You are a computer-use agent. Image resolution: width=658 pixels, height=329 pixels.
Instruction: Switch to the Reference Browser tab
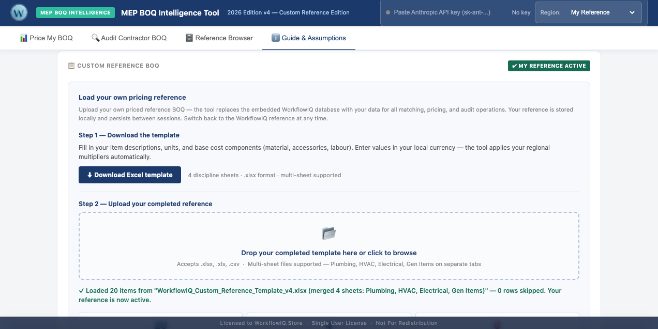coord(219,38)
